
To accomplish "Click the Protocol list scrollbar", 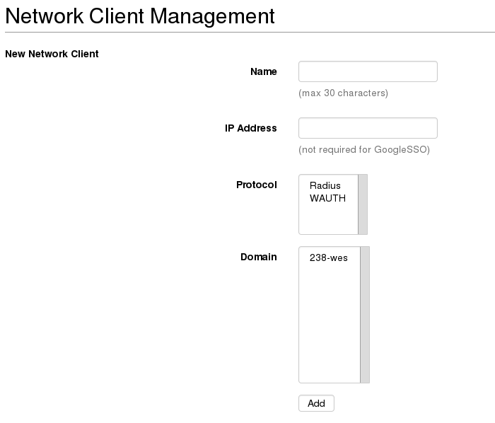I will tap(363, 204).
